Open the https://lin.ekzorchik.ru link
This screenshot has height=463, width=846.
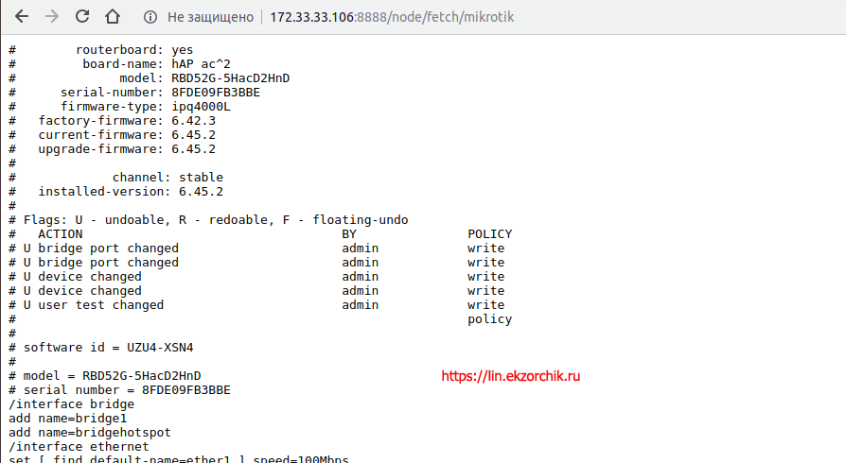[511, 376]
